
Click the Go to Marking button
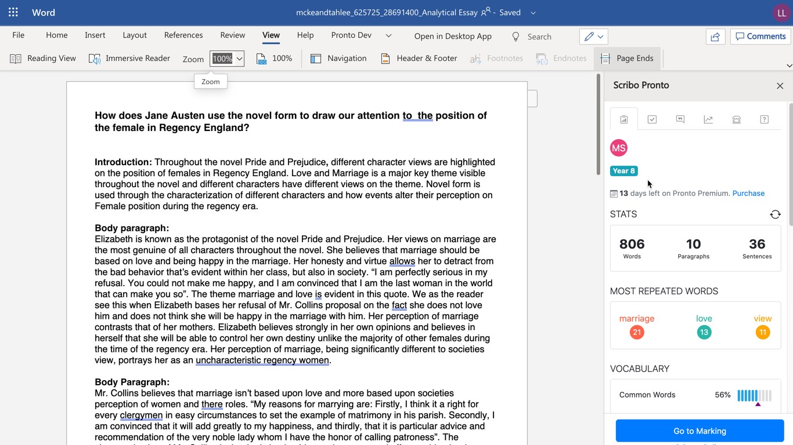[699, 431]
